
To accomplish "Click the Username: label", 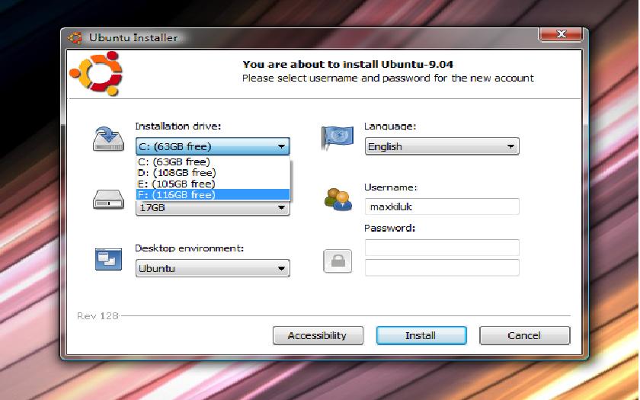I will pos(391,187).
